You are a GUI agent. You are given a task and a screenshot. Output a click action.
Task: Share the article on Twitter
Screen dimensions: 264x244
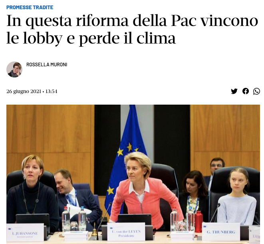[x=234, y=91]
